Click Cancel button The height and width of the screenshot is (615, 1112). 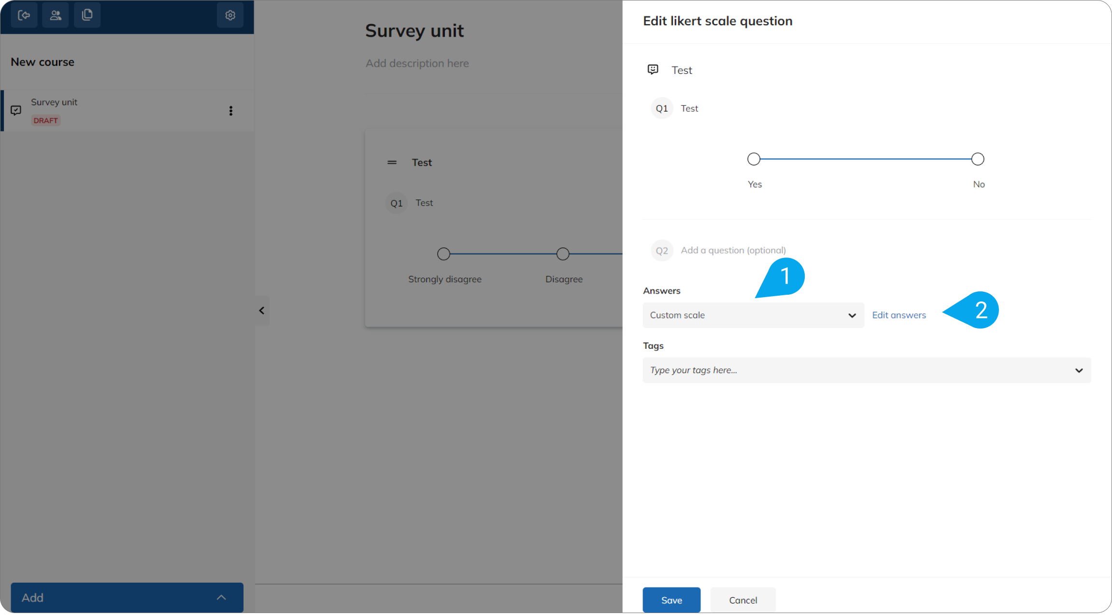pyautogui.click(x=743, y=600)
